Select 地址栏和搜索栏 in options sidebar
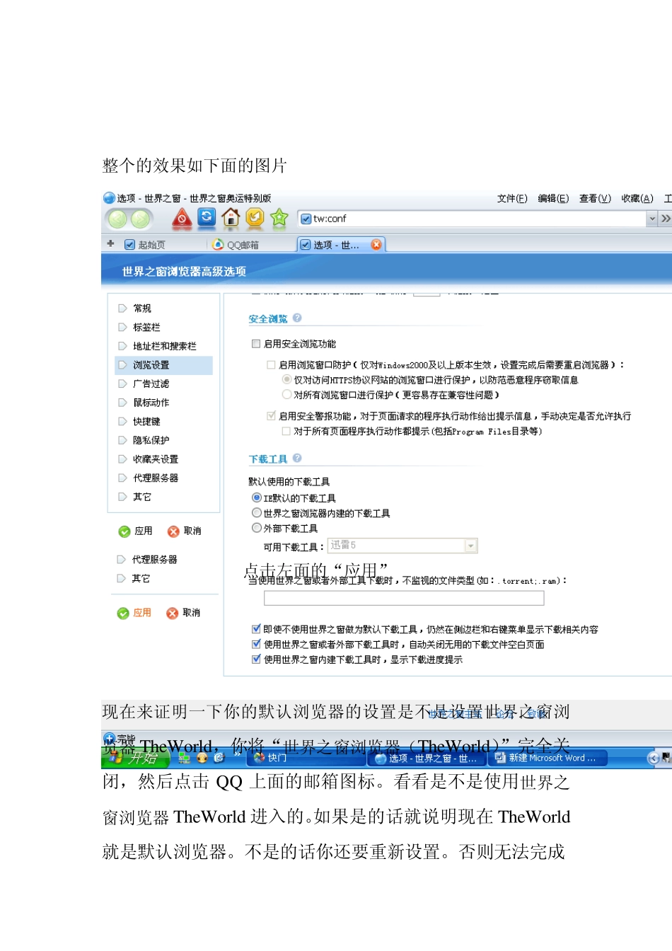This screenshot has width=672, height=951. (x=165, y=346)
